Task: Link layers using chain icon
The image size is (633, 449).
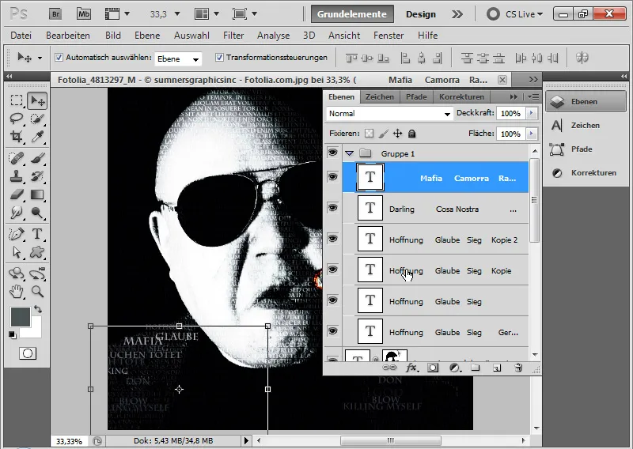Action: (x=389, y=368)
